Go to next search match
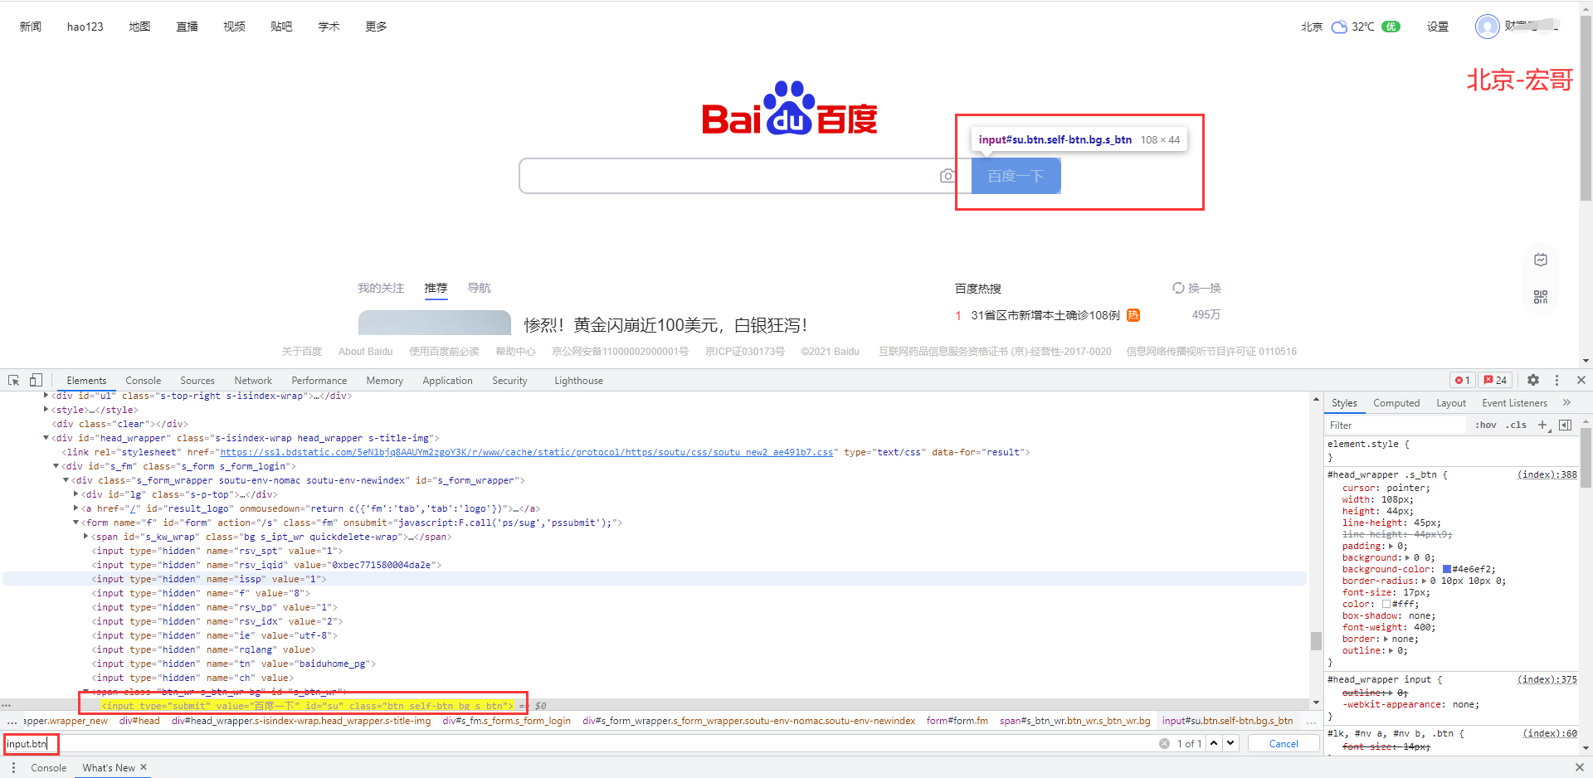 pos(1230,743)
